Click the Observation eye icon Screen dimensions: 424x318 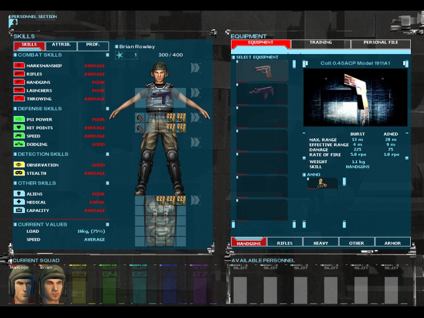click(x=20, y=165)
